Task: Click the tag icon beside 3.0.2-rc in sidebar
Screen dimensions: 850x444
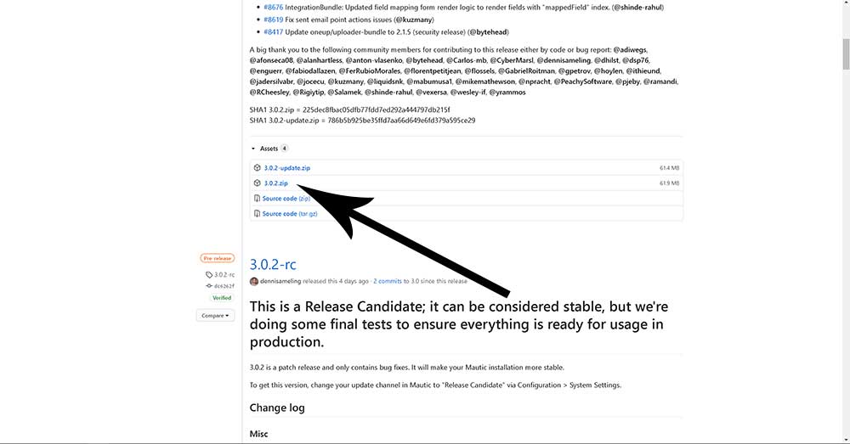Action: (209, 275)
